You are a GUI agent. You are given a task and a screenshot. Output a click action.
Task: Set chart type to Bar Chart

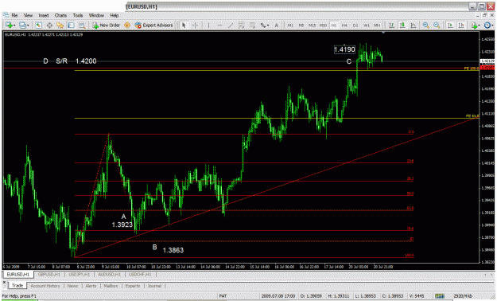tap(392, 25)
